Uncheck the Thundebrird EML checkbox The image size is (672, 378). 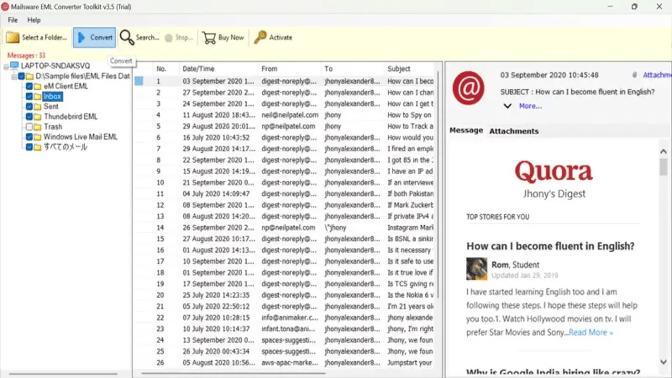29,117
